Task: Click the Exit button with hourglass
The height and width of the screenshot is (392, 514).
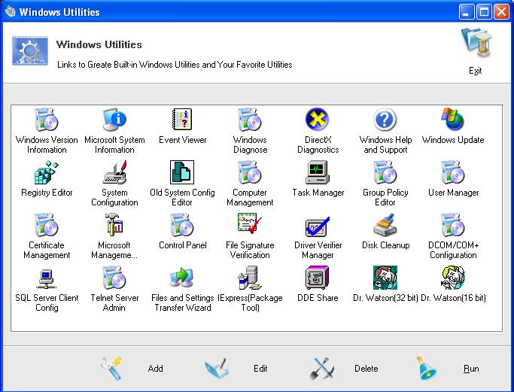Action: (476, 51)
